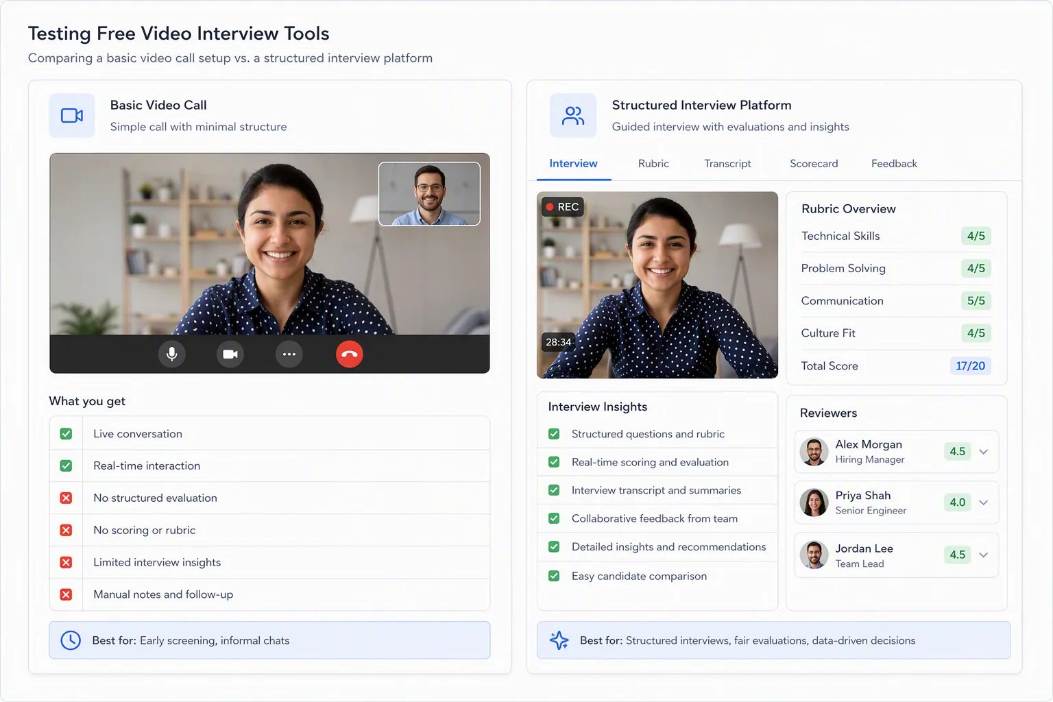The width and height of the screenshot is (1053, 702).
Task: Toggle Structured questions and rubric checkbox
Action: pos(554,434)
